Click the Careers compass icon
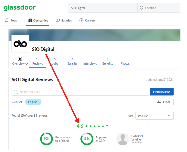This screenshot has height=152, width=187. 81,21
